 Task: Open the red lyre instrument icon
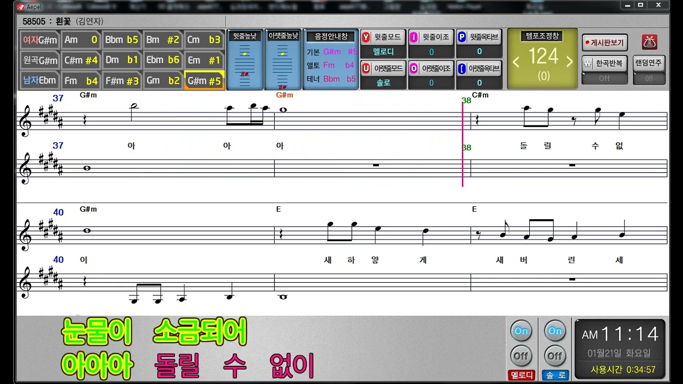649,42
